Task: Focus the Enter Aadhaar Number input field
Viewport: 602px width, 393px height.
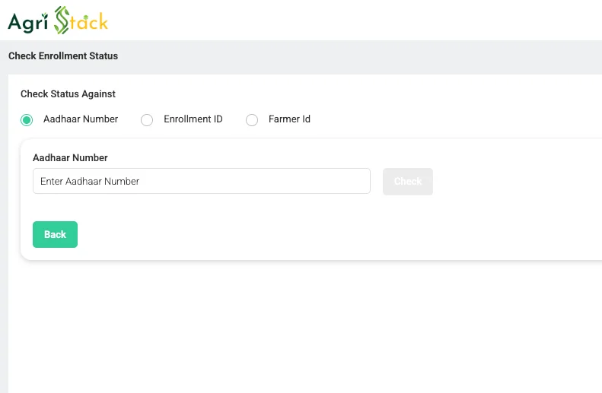Action: pos(202,181)
